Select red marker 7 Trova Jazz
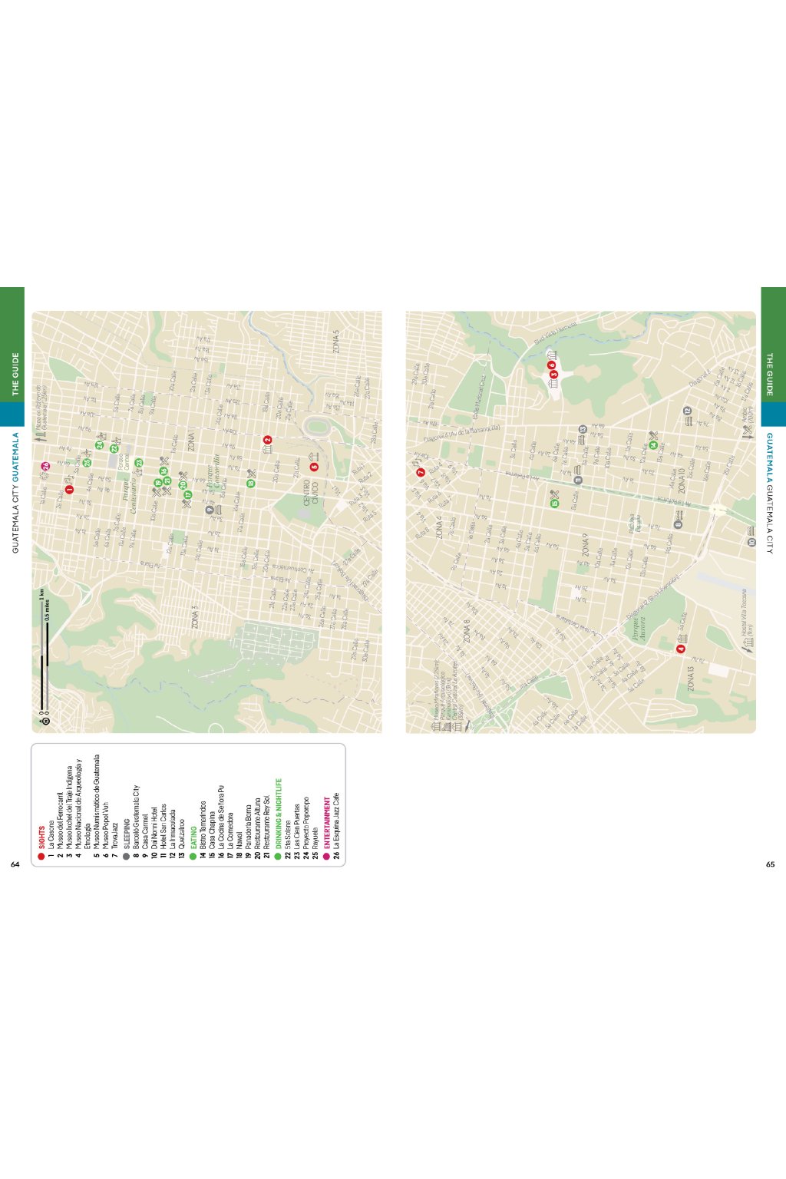 (x=421, y=472)
